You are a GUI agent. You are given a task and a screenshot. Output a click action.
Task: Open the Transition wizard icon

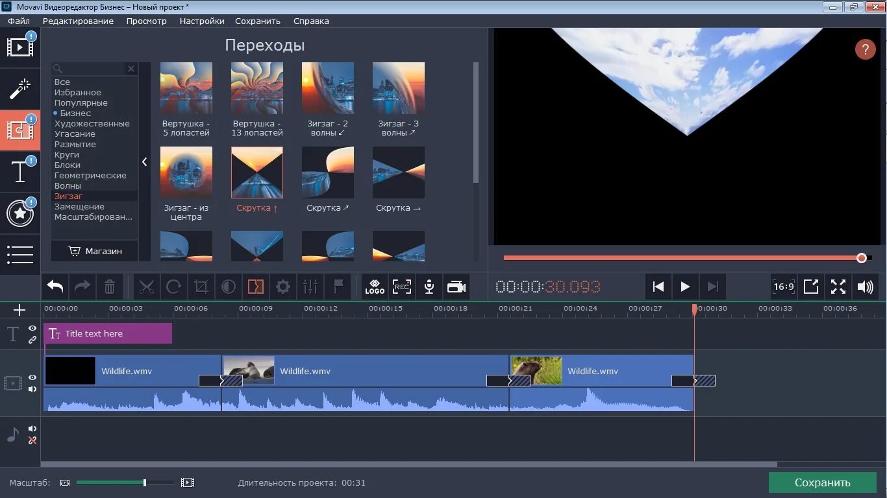(256, 287)
